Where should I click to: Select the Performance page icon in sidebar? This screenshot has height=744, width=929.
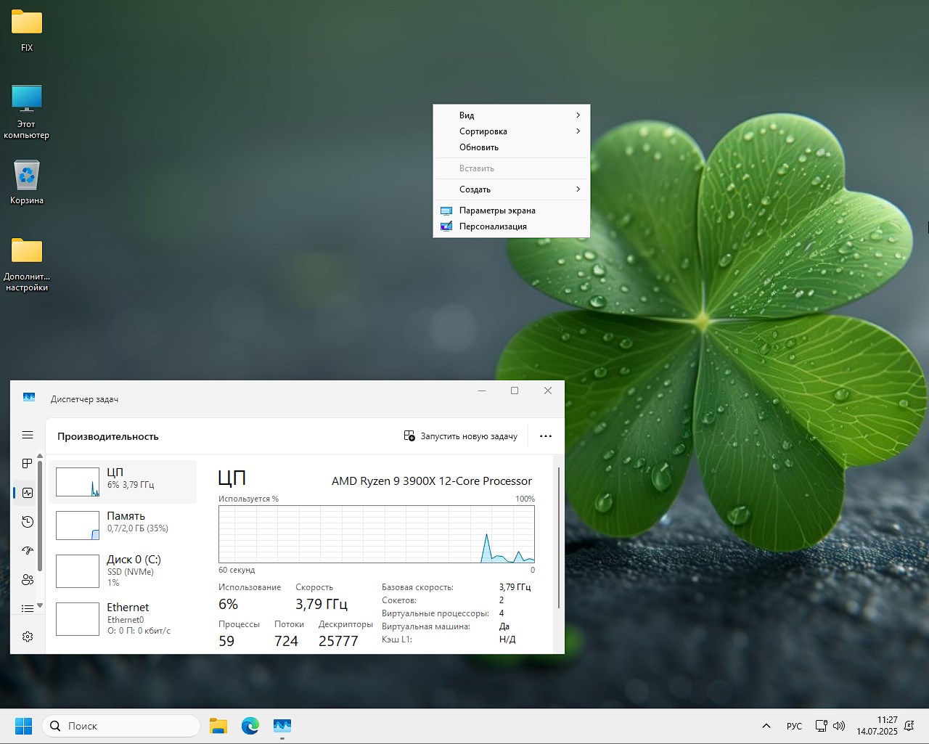(28, 493)
